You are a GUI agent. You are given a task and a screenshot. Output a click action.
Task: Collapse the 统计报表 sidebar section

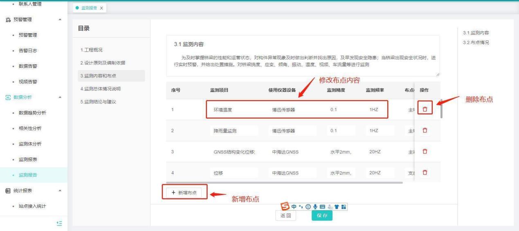61,191
